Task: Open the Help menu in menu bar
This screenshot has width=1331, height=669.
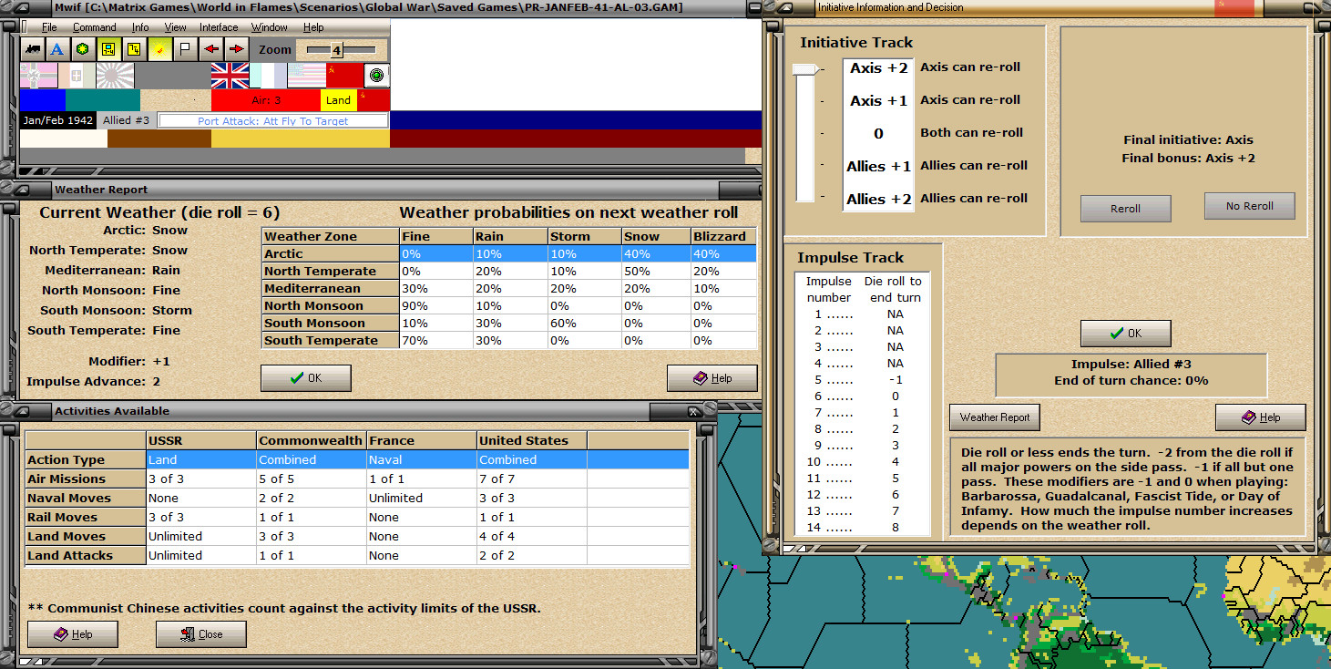Action: coord(313,27)
